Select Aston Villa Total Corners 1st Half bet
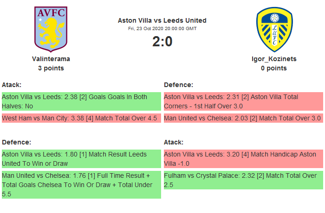Image resolution: width=325 pixels, height=213 pixels. pos(243,101)
